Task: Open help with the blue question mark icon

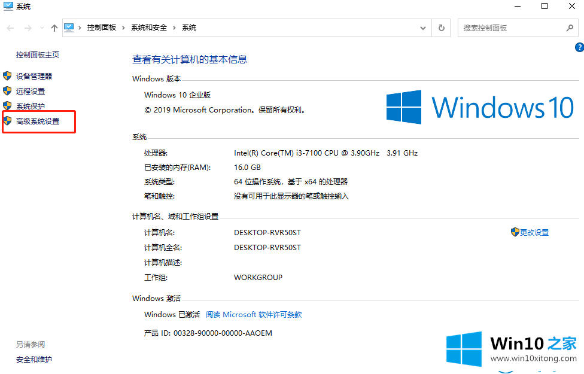Action: (580, 47)
